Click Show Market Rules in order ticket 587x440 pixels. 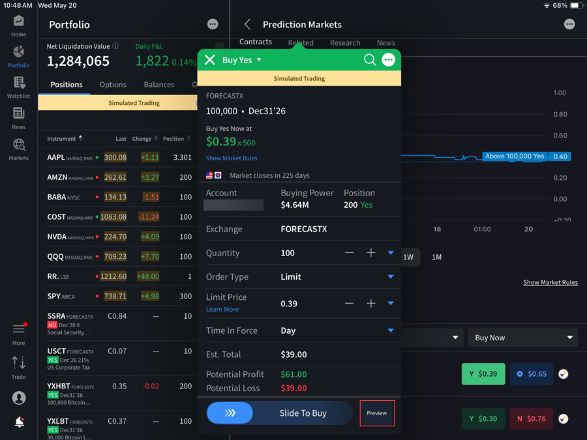232,158
